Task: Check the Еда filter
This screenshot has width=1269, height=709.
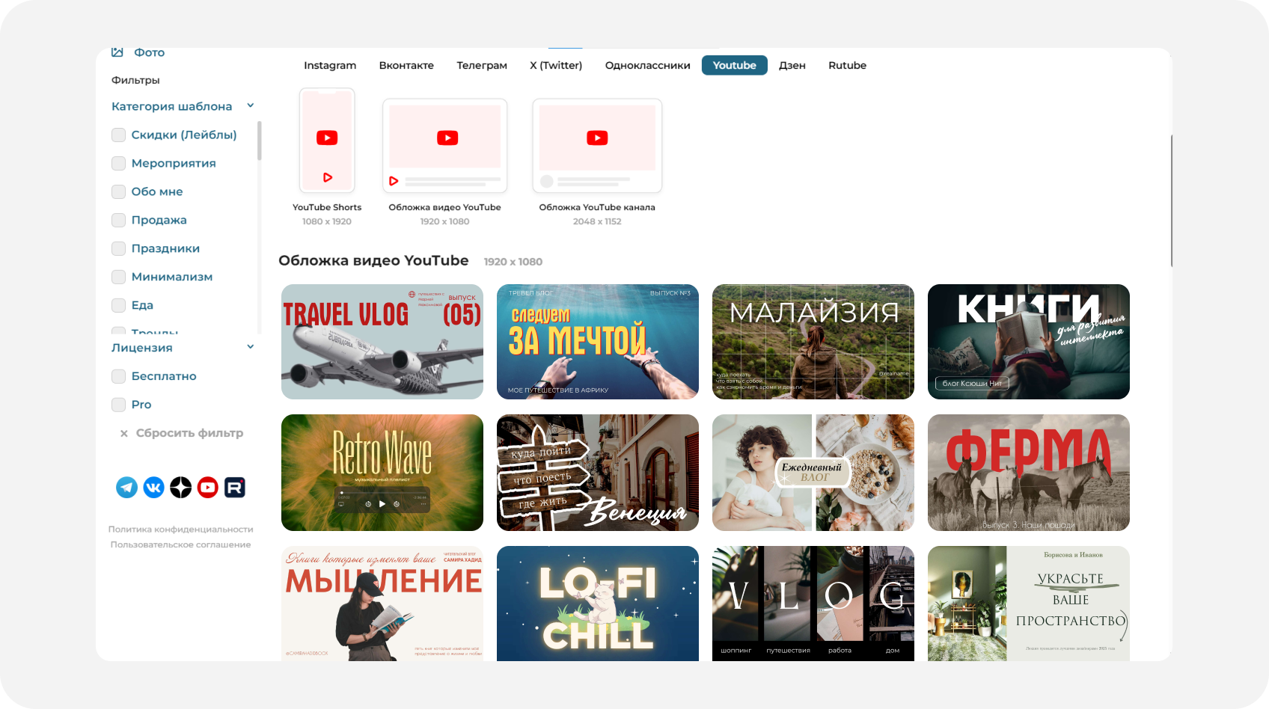Action: click(118, 305)
